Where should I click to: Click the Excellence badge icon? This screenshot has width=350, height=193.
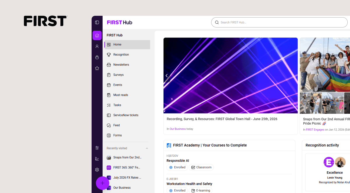click(329, 162)
